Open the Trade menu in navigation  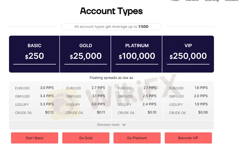175,0
